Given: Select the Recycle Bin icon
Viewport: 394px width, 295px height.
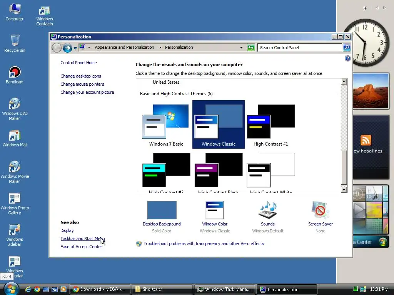Looking at the screenshot, I should point(15,43).
